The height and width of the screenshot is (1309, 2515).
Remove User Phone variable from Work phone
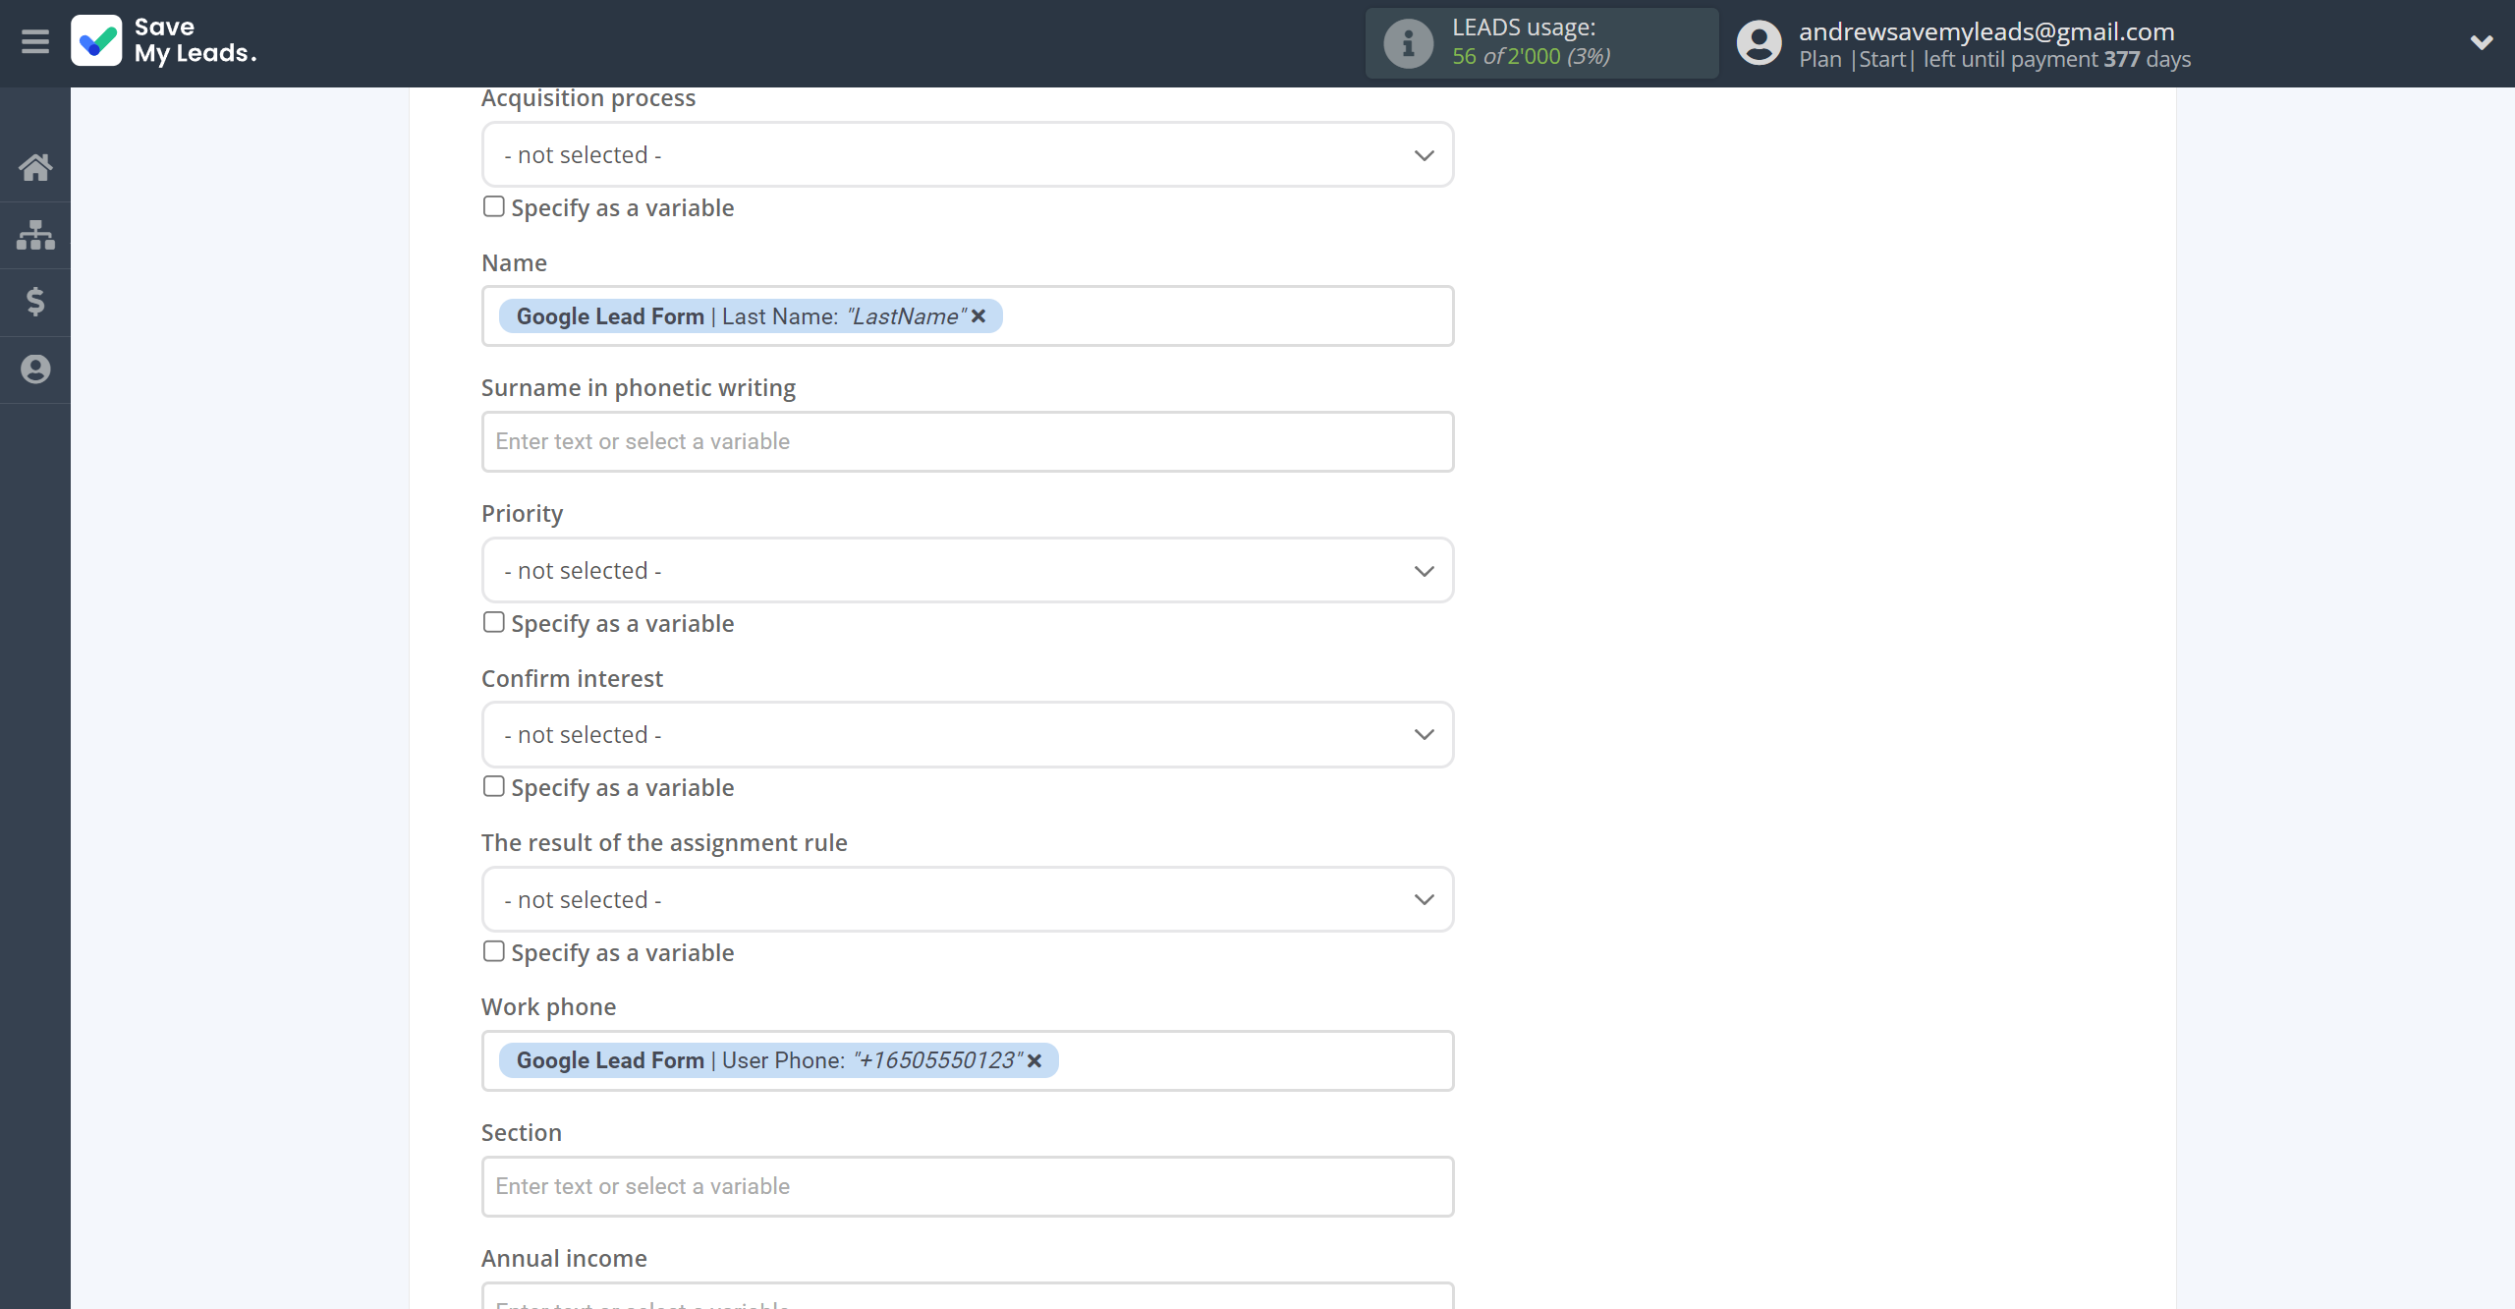1036,1059
